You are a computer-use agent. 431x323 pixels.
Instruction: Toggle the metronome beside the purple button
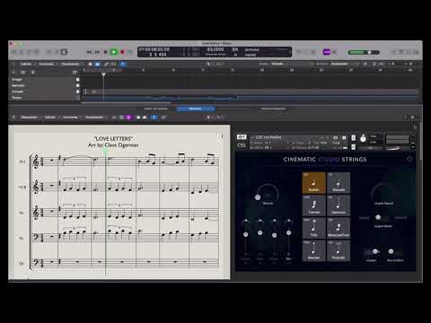335,52
